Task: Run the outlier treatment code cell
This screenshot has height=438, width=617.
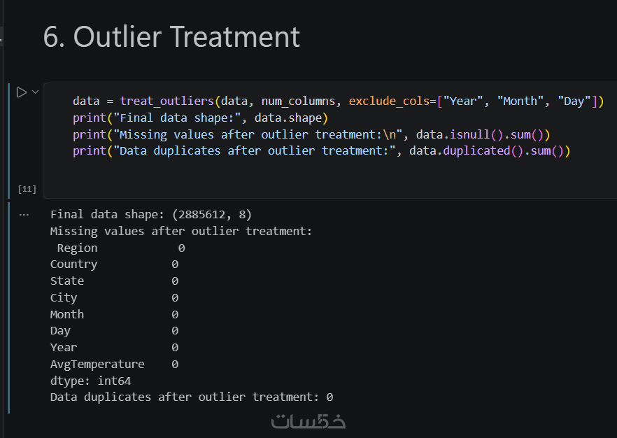Action: point(21,92)
